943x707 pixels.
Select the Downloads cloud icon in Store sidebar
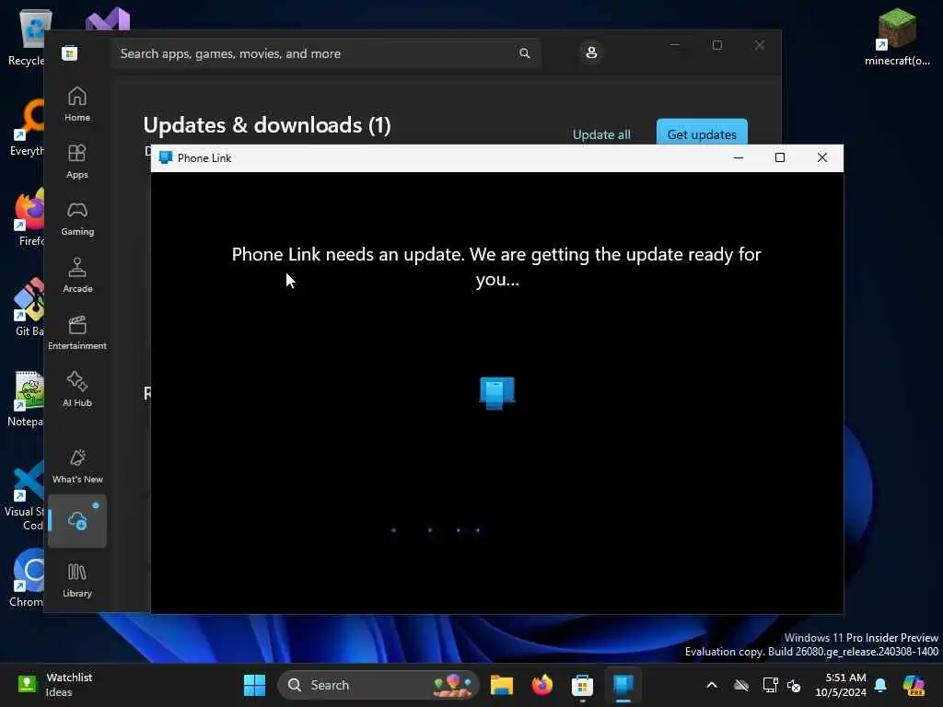77,521
